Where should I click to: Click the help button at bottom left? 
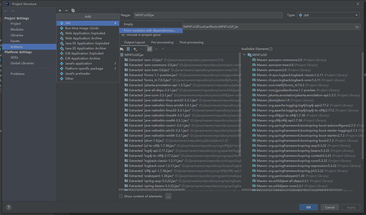tap(9, 207)
